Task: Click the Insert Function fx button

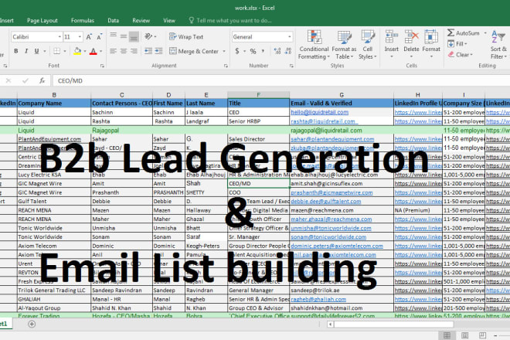Action: [x=42, y=80]
